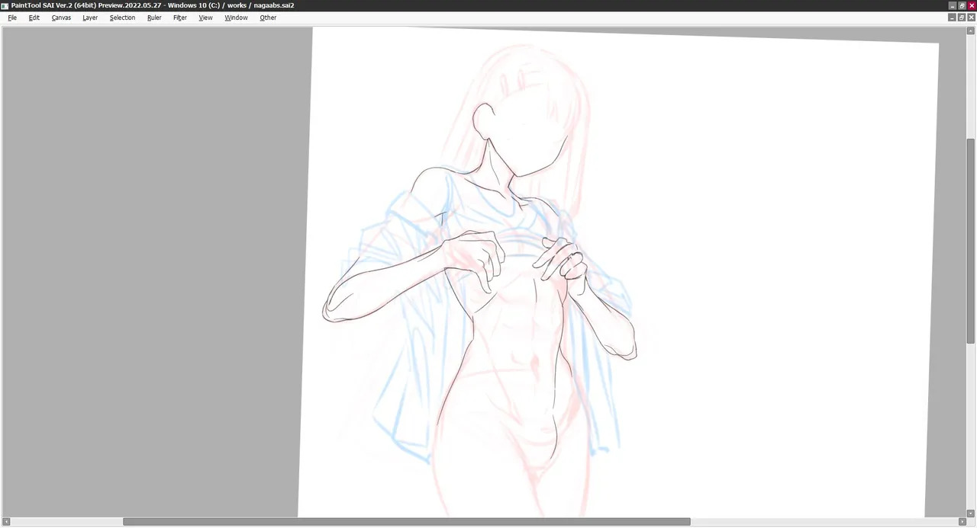This screenshot has width=977, height=528.
Task: Open the Ruler menu
Action: pos(154,18)
